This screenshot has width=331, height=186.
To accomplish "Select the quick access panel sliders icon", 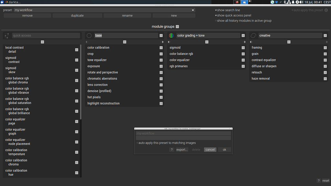I will [x=6, y=36].
